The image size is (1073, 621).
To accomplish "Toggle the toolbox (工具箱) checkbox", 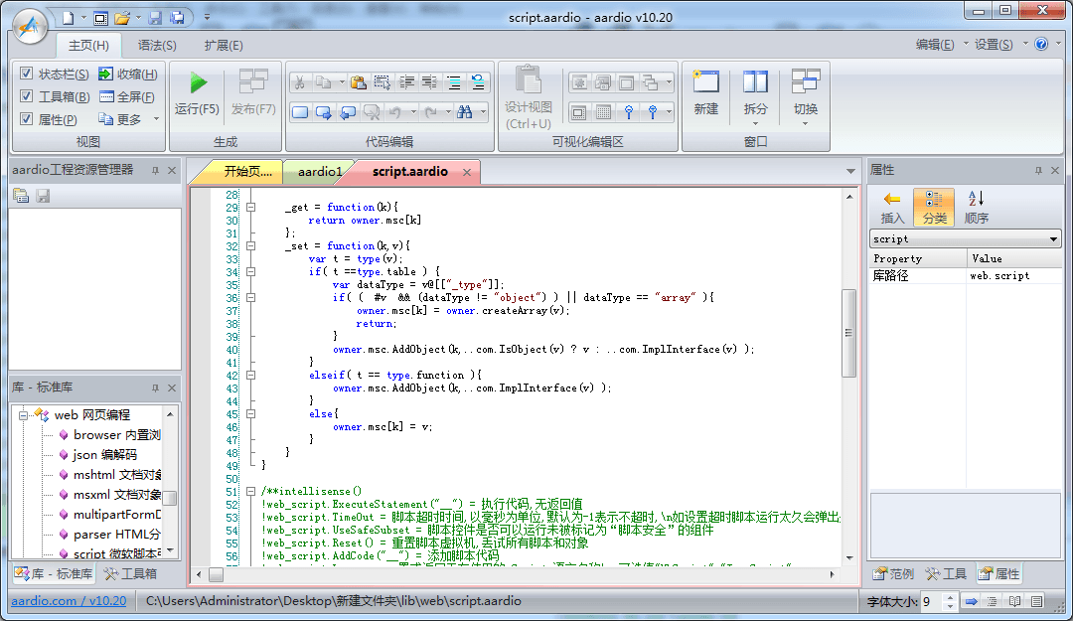I will (27, 96).
